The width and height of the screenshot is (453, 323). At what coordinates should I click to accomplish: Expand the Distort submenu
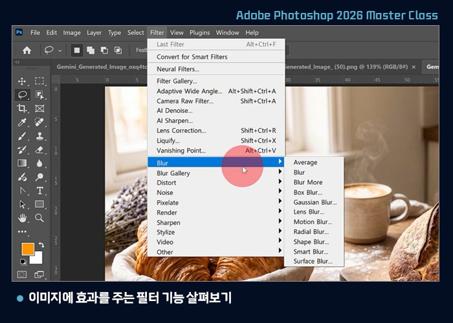click(215, 183)
